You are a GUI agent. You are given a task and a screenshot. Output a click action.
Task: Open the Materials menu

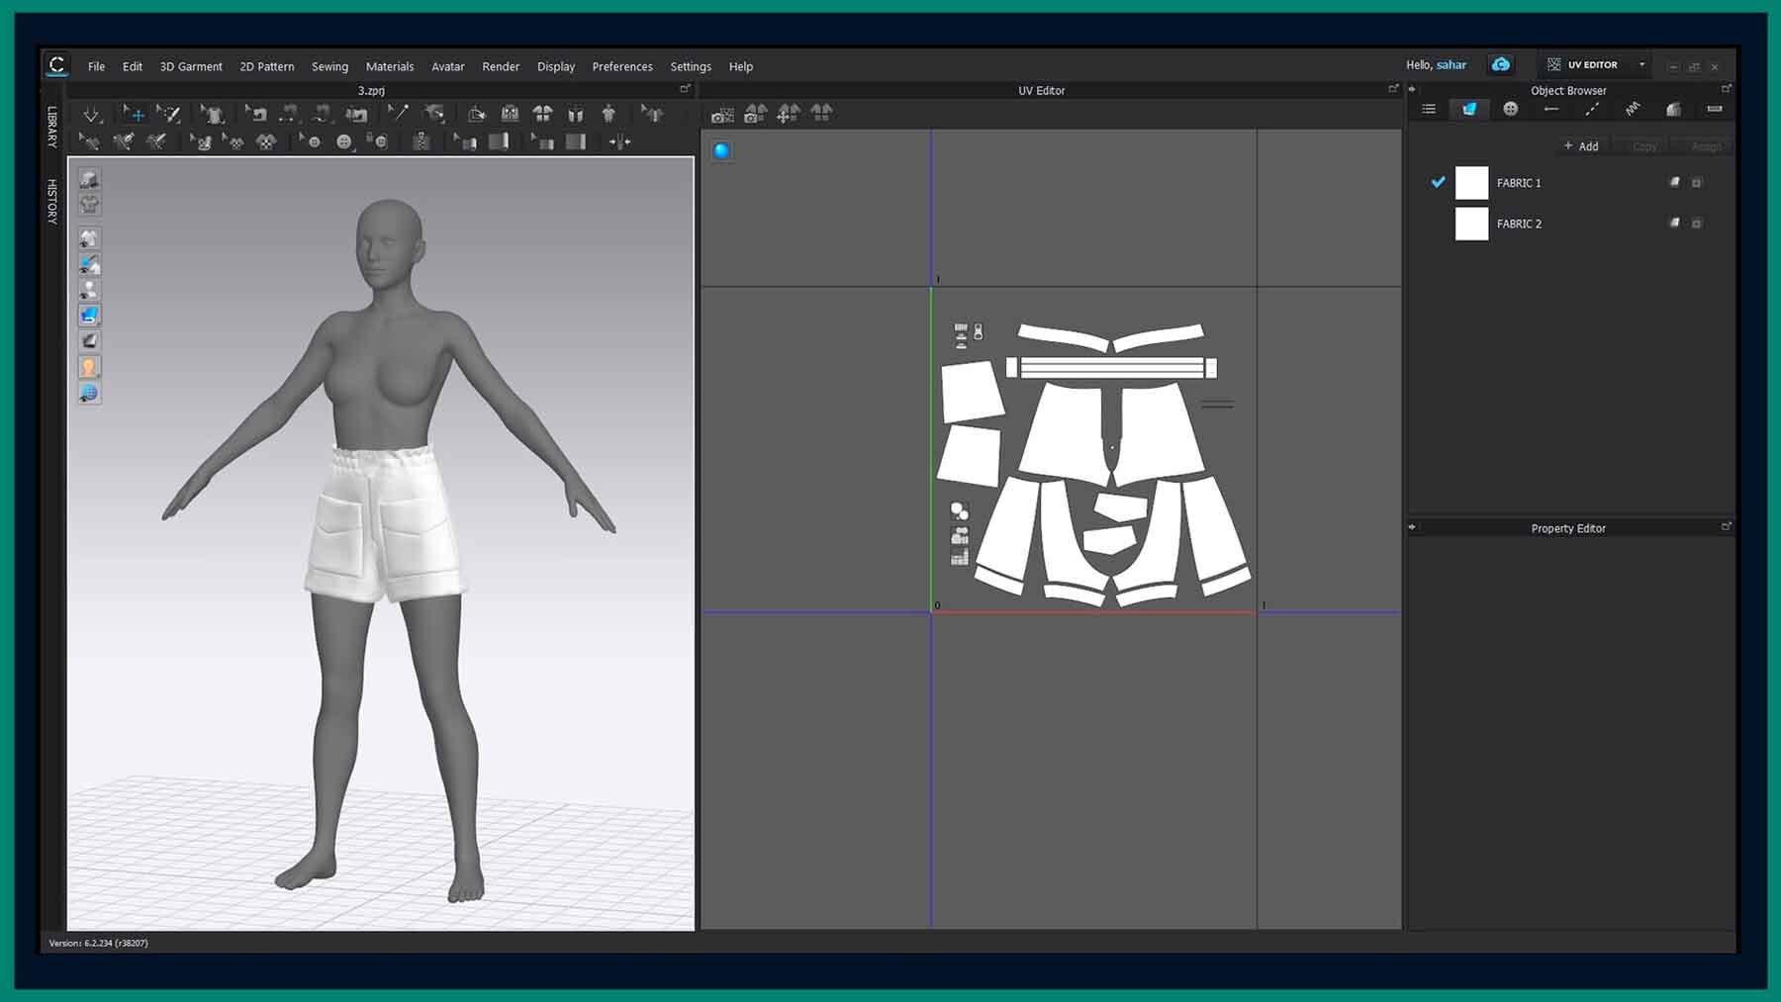point(389,66)
